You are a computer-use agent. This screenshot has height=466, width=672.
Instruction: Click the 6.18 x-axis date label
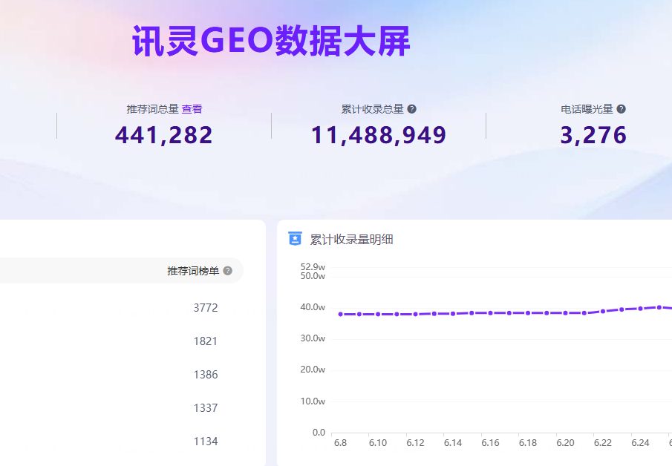pos(528,443)
